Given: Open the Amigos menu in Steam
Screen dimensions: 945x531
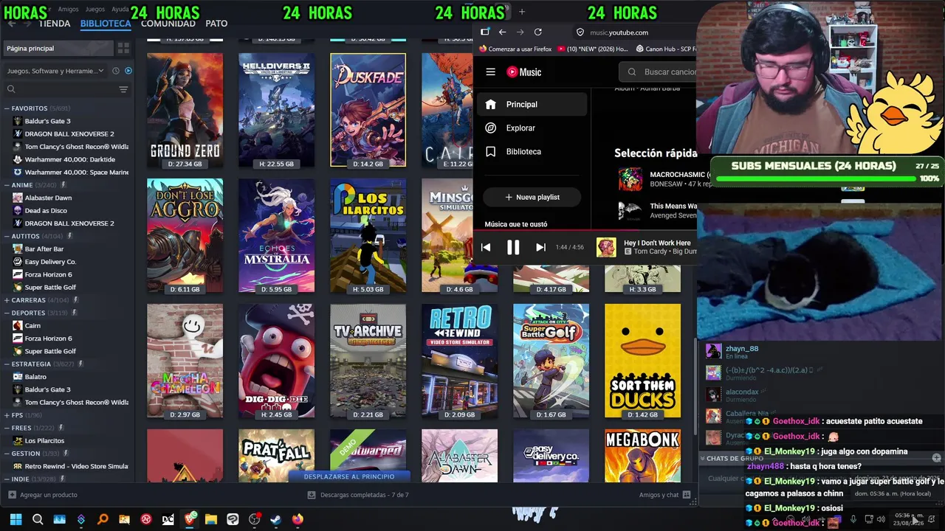Looking at the screenshot, I should pyautogui.click(x=68, y=10).
